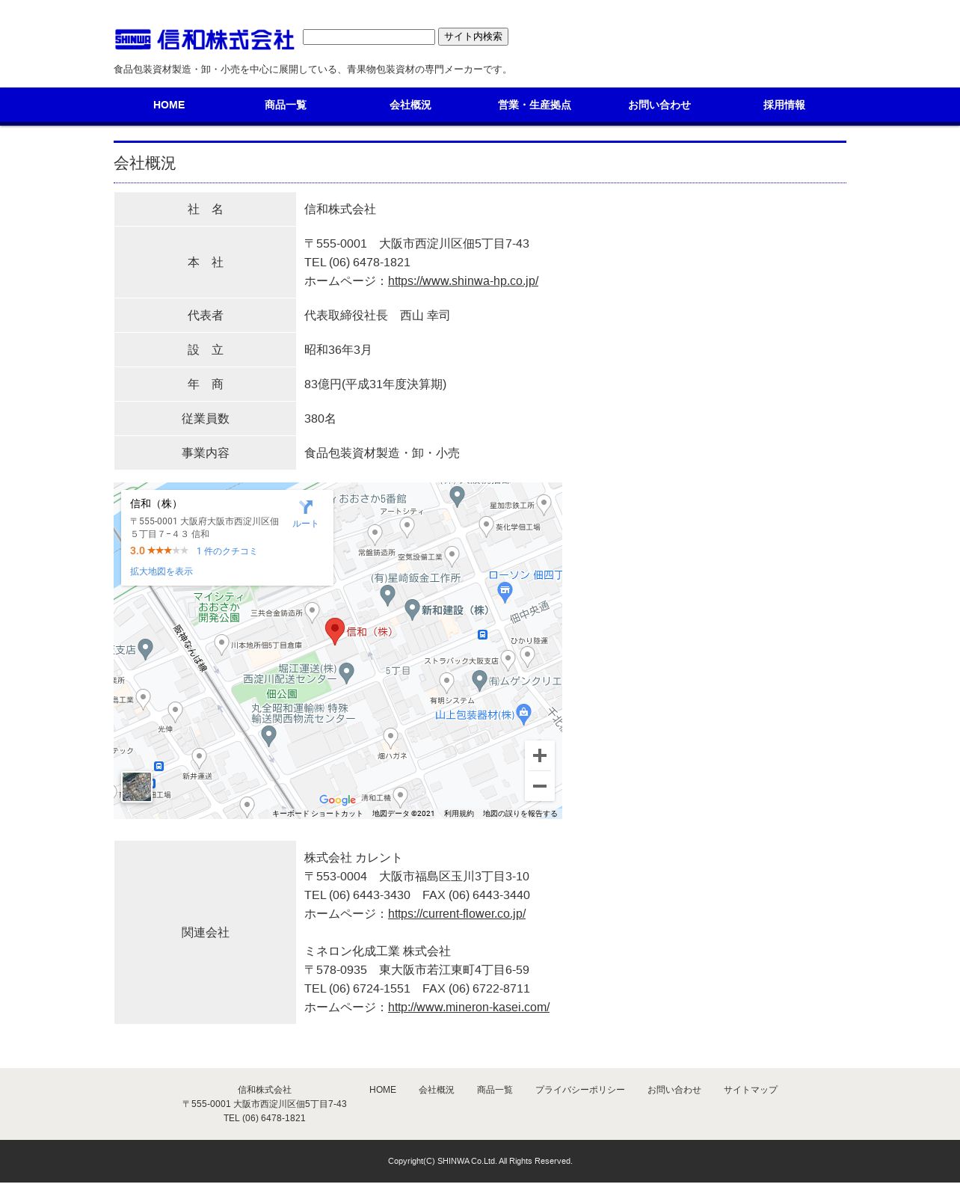960x1193 pixels.
Task: Open the HOME navigation item
Action: (x=169, y=105)
